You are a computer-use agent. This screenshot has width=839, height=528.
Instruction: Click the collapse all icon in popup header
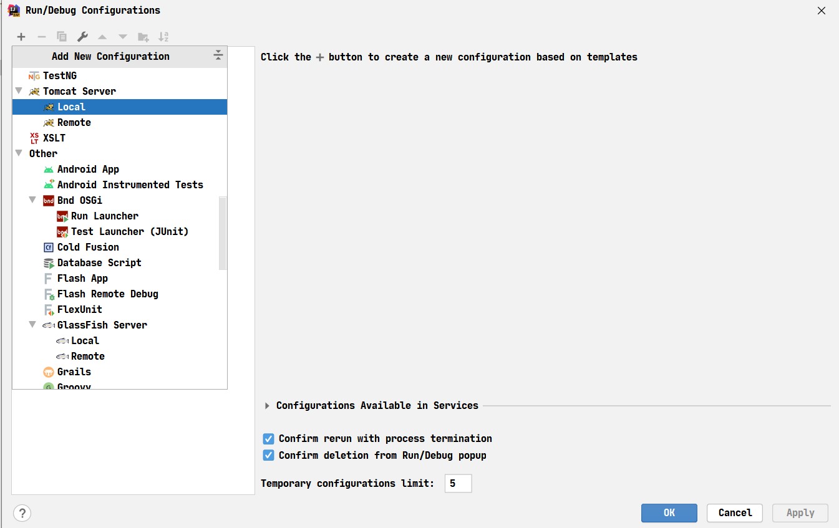coord(218,55)
